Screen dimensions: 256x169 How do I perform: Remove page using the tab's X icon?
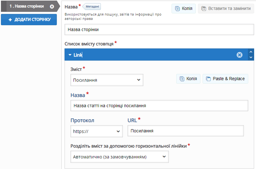[x=52, y=6]
